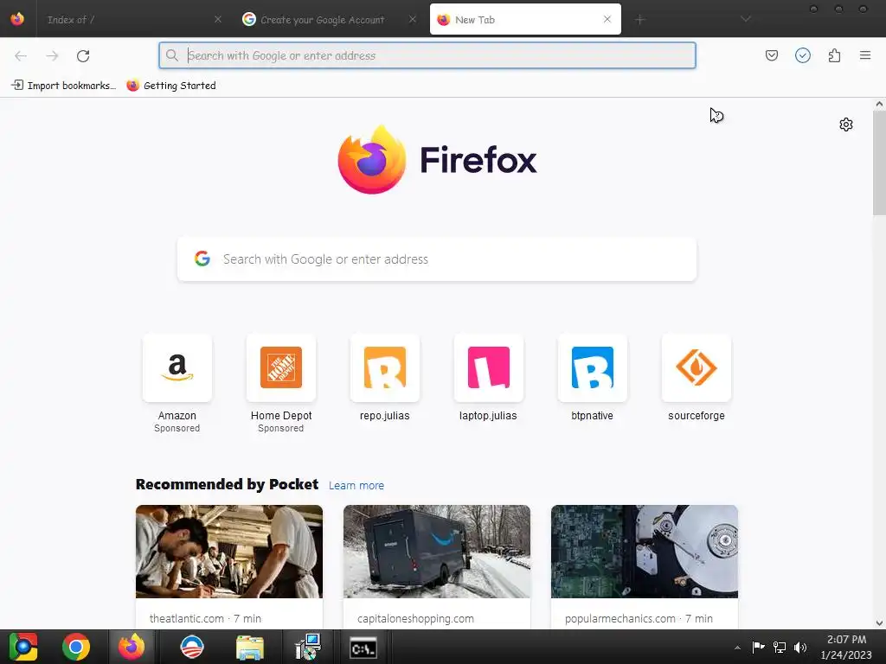The height and width of the screenshot is (664, 886).
Task: Click the vertical scrollbar thumb
Action: click(879, 163)
